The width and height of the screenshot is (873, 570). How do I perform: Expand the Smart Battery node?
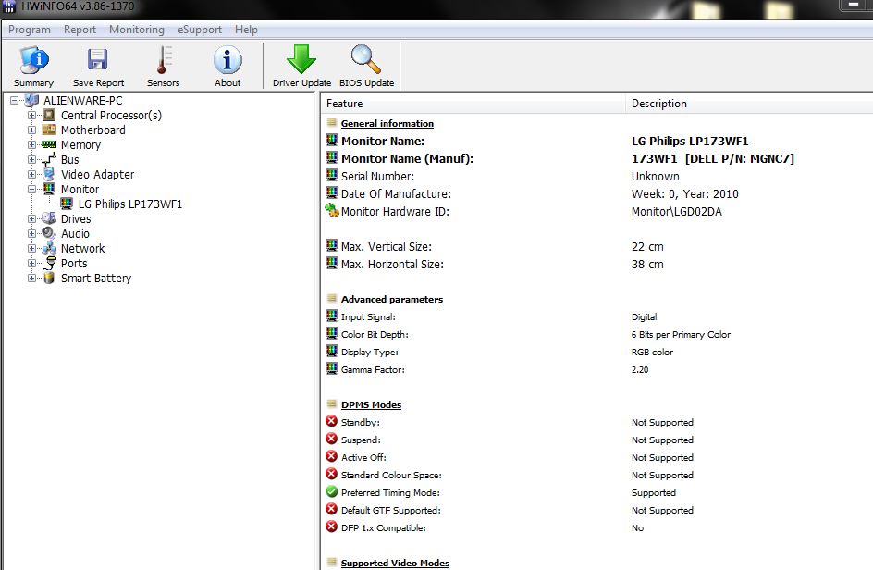tap(31, 278)
